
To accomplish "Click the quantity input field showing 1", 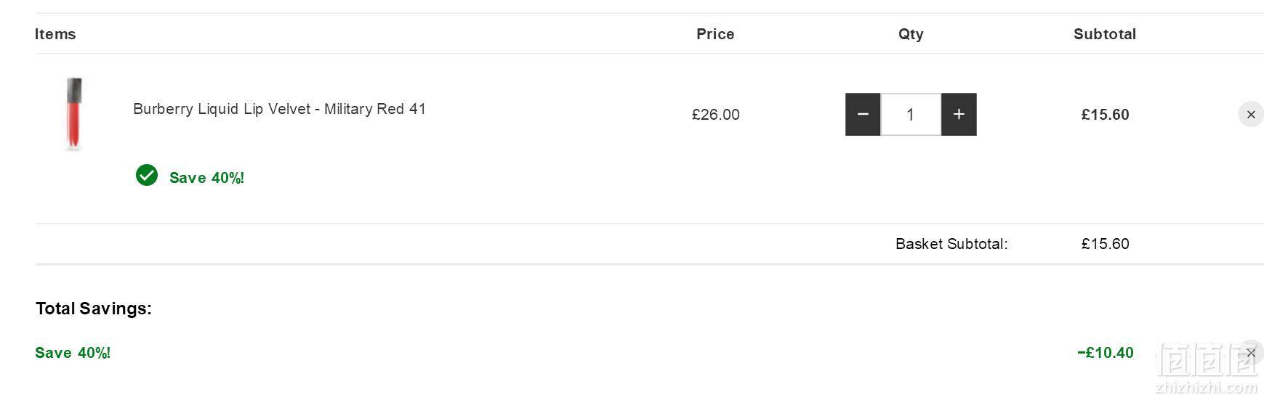I will tap(911, 114).
